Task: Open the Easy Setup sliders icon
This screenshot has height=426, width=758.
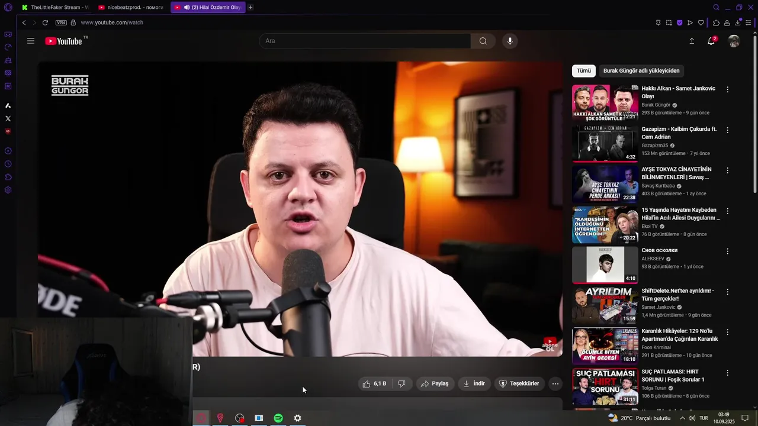Action: [749, 22]
